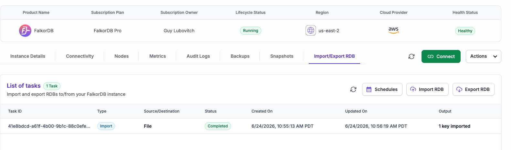Image resolution: width=511 pixels, height=150 pixels.
Task: Refresh instance using icon beside Connect
Action: [412, 56]
